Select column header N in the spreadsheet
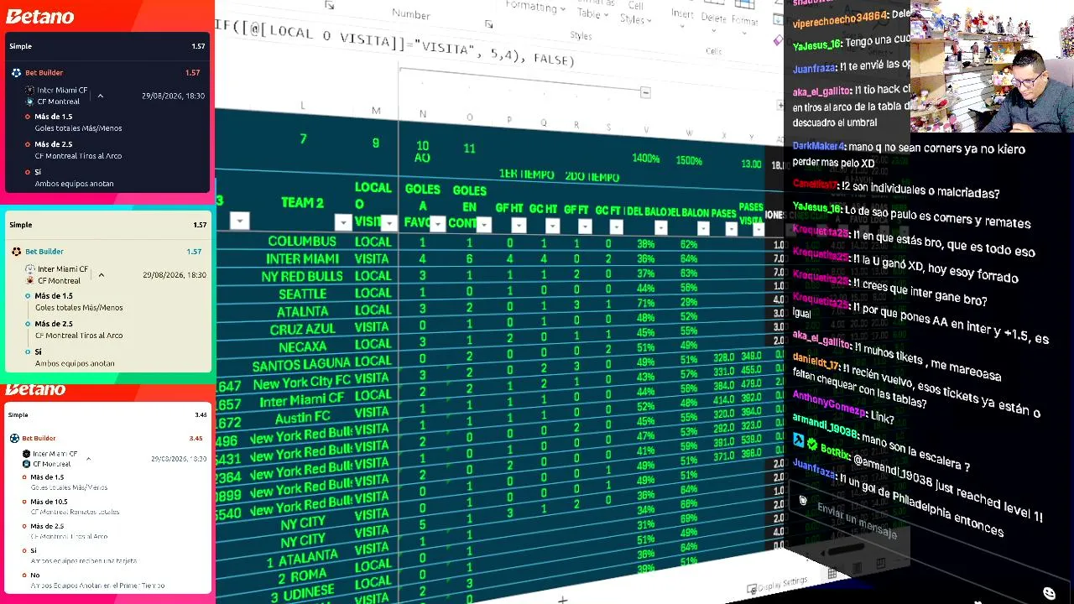Image resolution: width=1074 pixels, height=604 pixels. pyautogui.click(x=422, y=114)
